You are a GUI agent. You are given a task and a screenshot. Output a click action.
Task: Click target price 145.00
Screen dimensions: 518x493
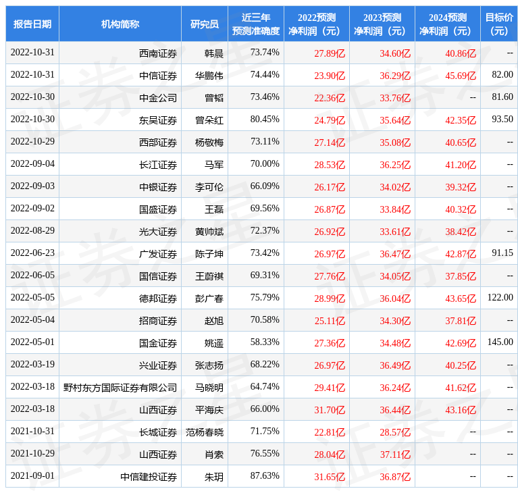(500, 342)
